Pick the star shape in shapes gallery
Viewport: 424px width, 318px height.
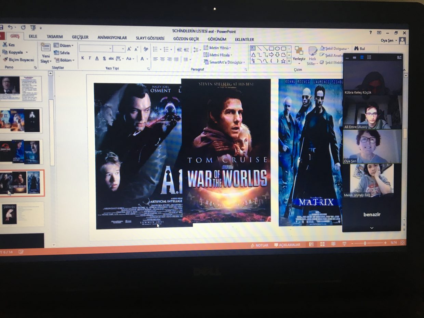[283, 61]
